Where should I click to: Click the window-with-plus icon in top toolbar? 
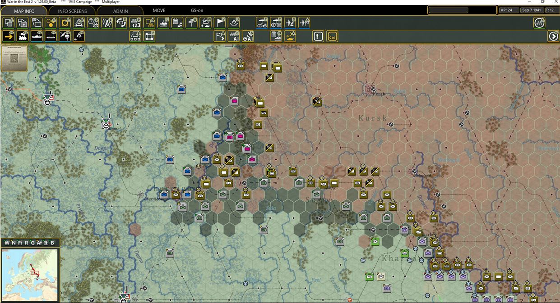pyautogui.click(x=23, y=23)
